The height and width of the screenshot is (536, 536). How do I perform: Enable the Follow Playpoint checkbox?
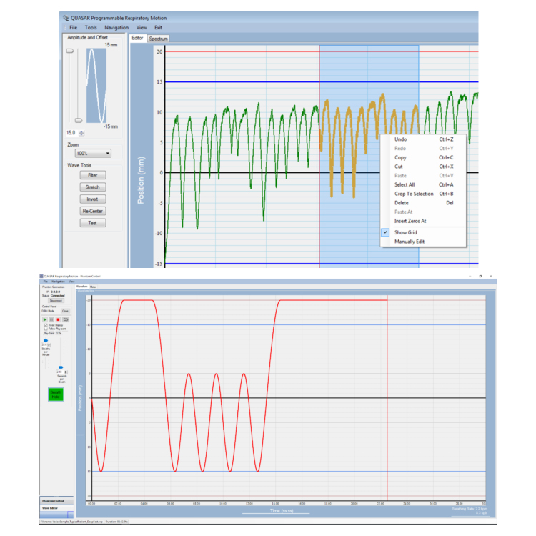[46, 329]
